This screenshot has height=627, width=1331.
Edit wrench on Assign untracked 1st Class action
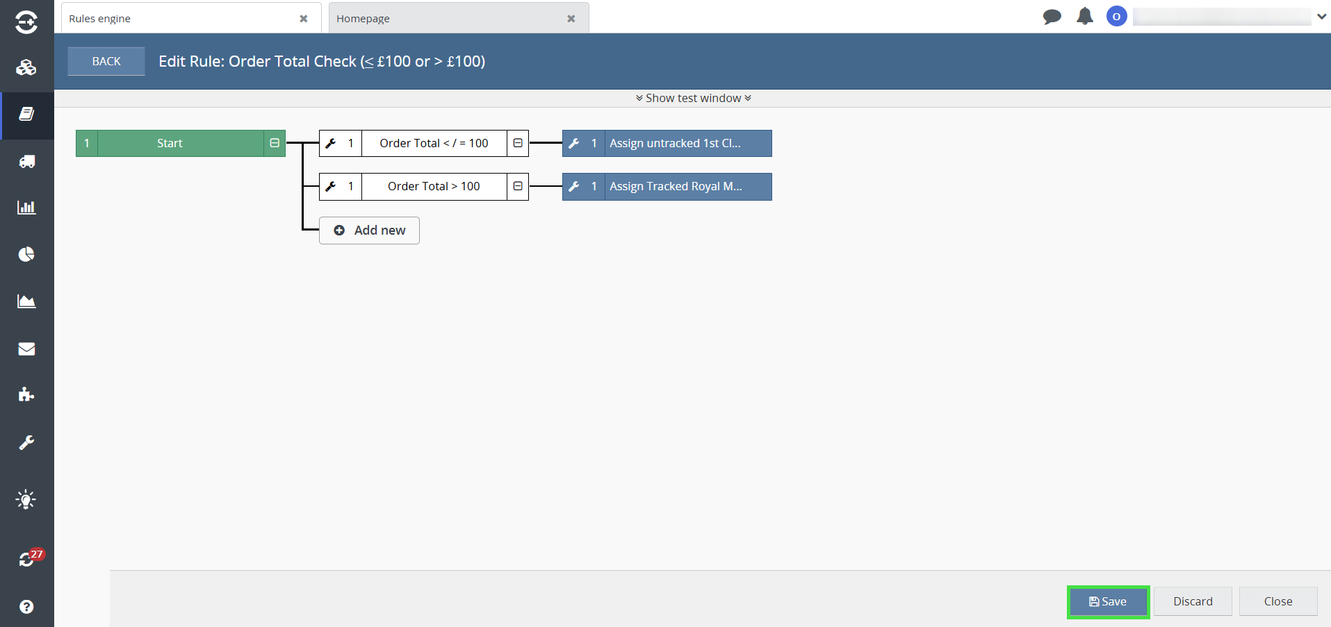[574, 143]
